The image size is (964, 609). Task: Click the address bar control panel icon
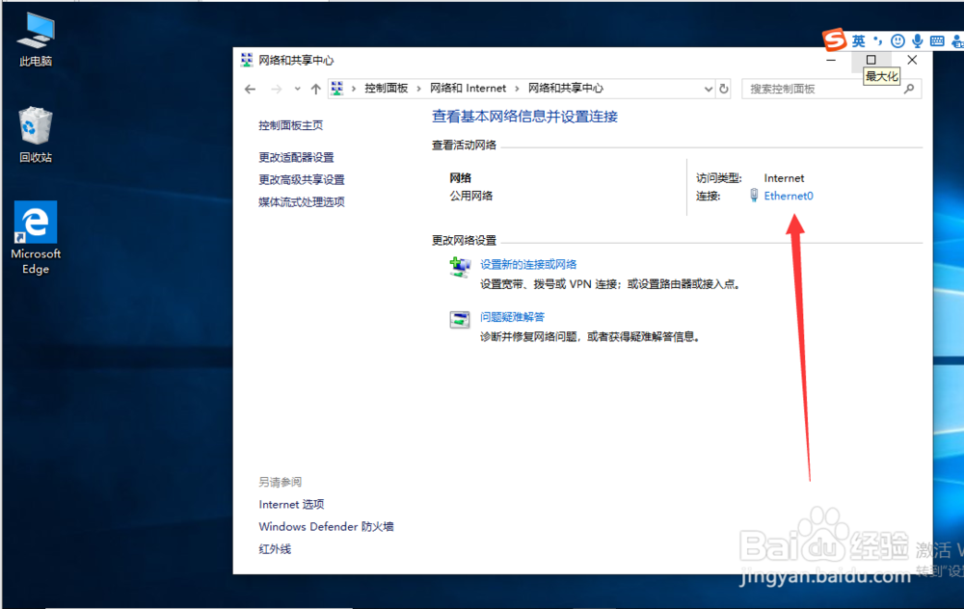(336, 89)
